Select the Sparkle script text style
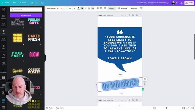Image resolution: width=195 pixels, height=110 pixels. click(18, 71)
